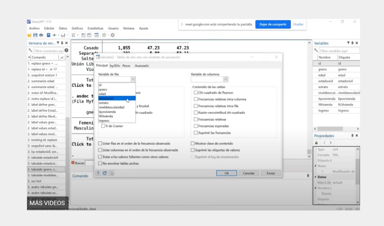Check Chi-cuadrado de Pearson

196,93
